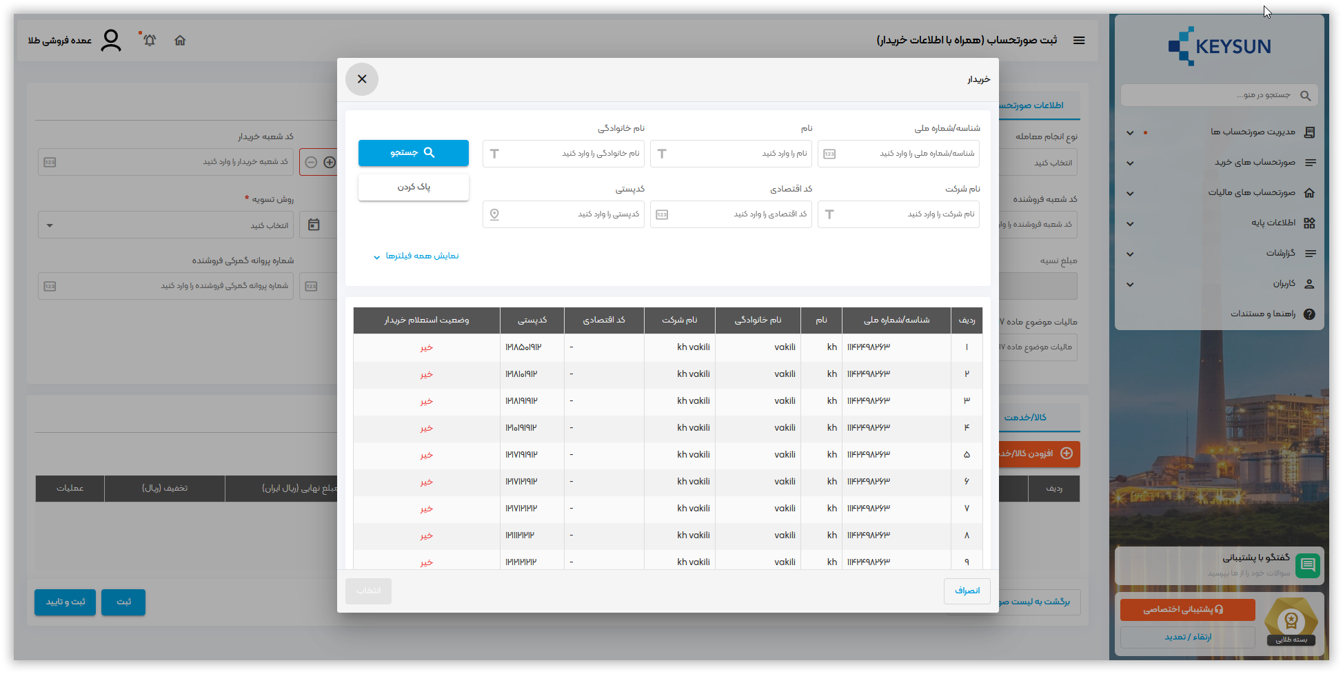Focus the نام خانوادگی input field

point(563,154)
